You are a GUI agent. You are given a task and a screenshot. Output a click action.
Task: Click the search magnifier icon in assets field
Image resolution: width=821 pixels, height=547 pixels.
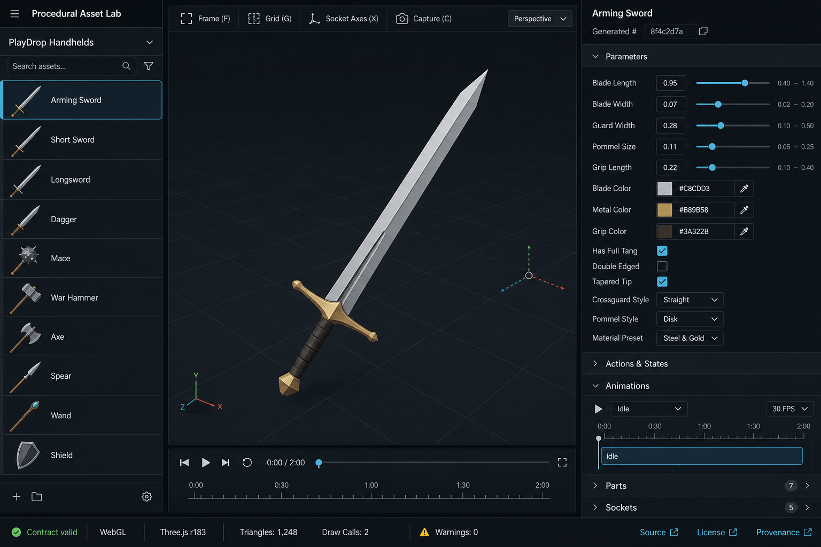click(x=126, y=66)
